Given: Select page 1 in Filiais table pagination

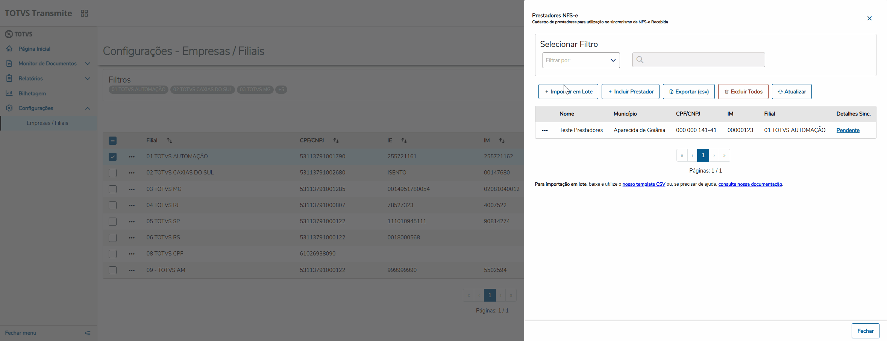Looking at the screenshot, I should [x=490, y=295].
